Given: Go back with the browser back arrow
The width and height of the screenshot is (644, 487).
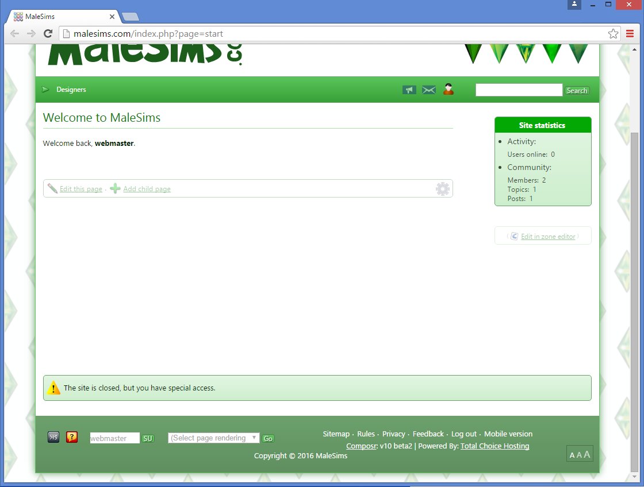Looking at the screenshot, I should pyautogui.click(x=15, y=34).
